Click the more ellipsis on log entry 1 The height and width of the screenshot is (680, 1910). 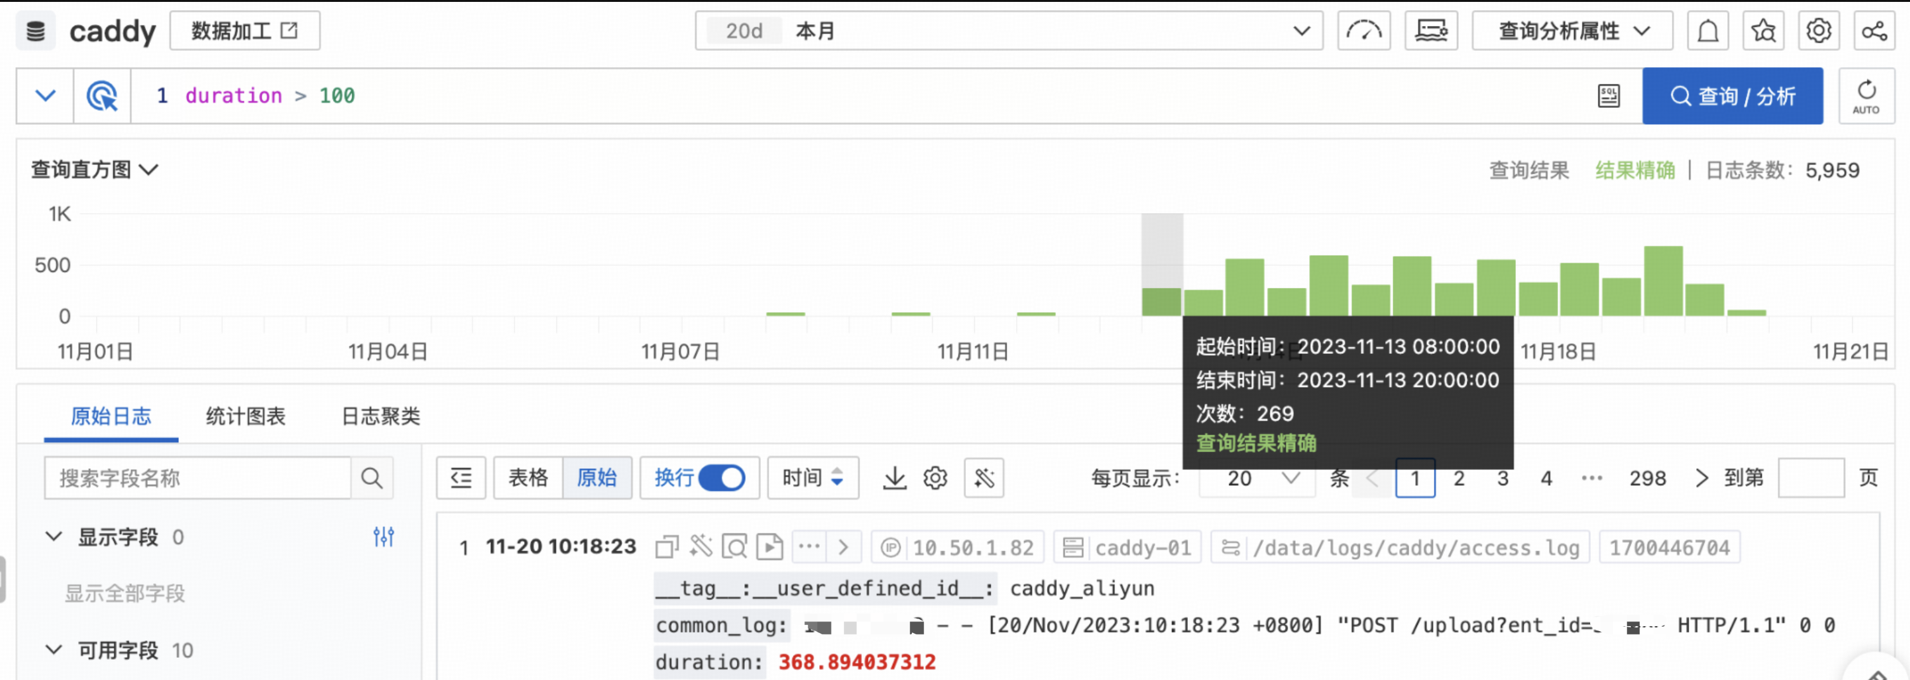coord(810,547)
